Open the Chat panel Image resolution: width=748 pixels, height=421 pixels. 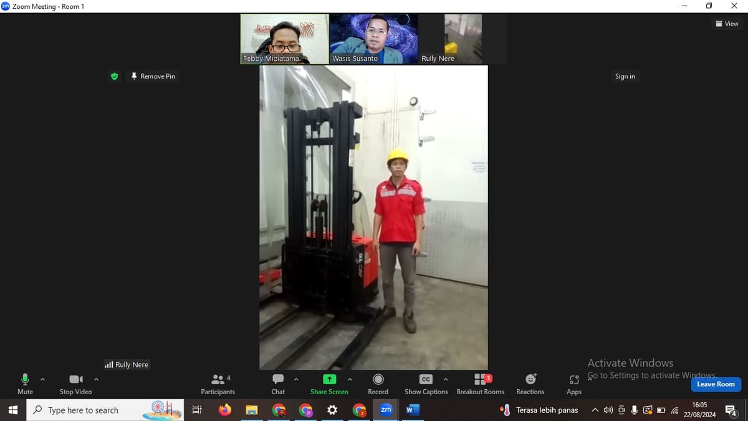pos(278,384)
